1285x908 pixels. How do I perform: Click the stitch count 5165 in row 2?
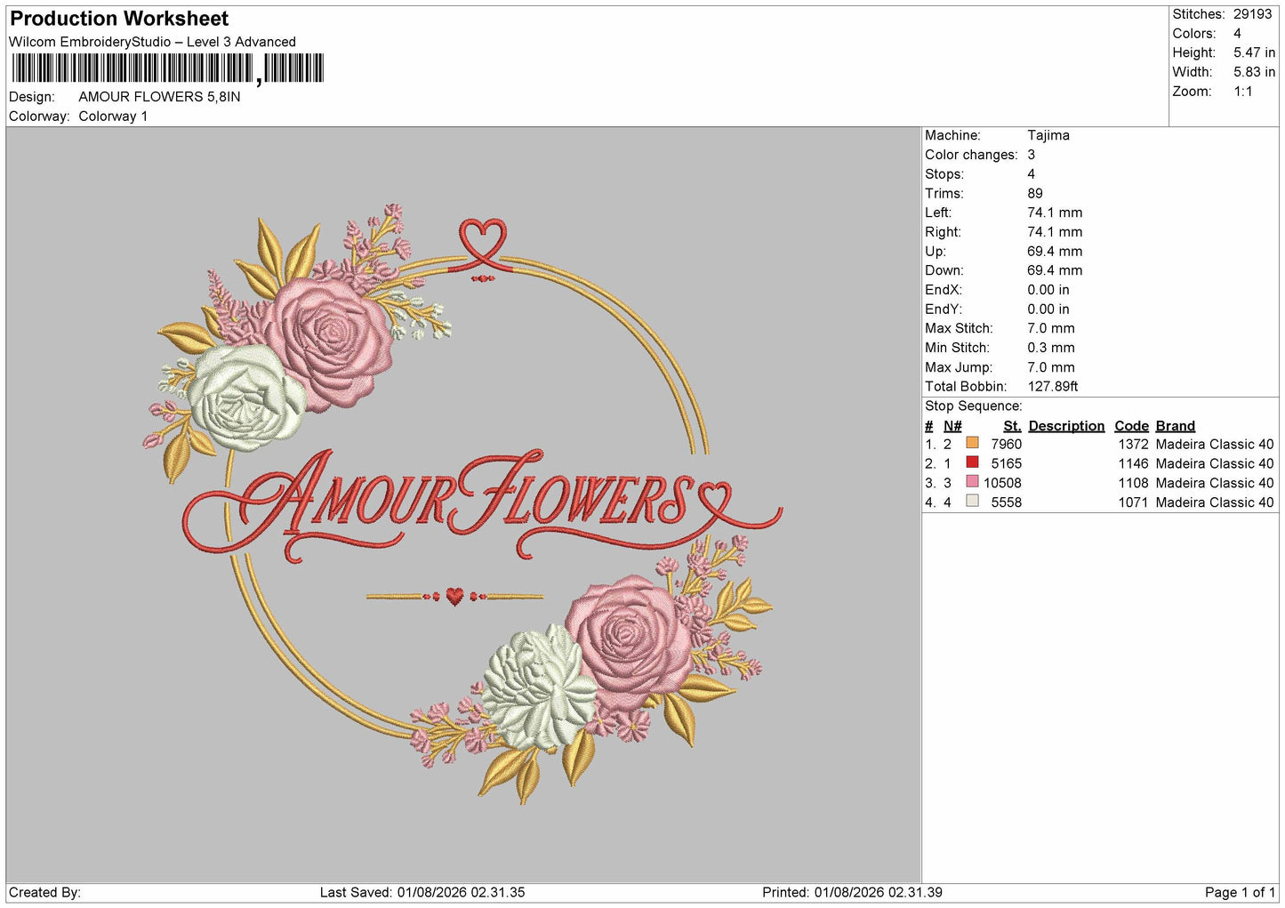coord(1006,463)
